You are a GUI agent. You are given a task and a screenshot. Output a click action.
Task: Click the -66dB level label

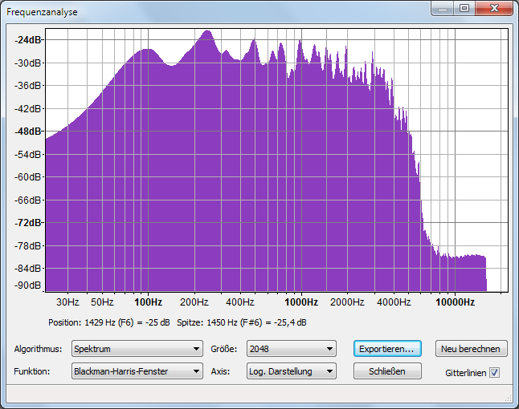click(x=28, y=200)
